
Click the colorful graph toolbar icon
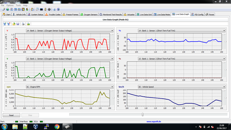pyautogui.click(x=23, y=9)
